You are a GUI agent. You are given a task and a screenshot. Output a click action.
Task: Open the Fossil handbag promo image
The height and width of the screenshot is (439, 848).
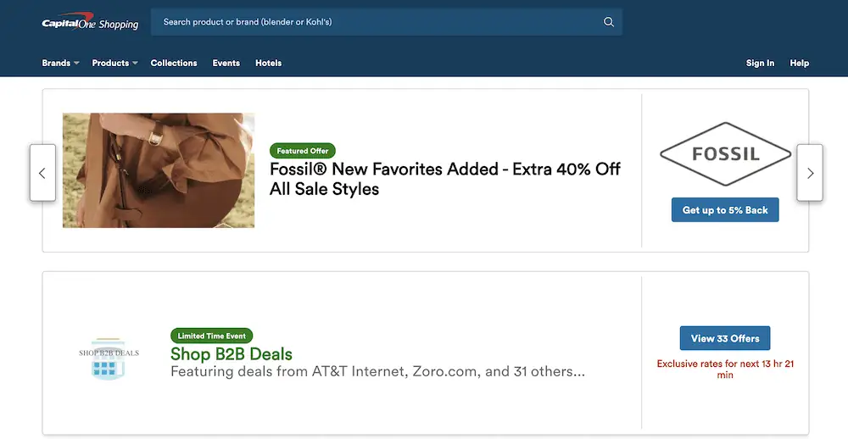tap(159, 170)
